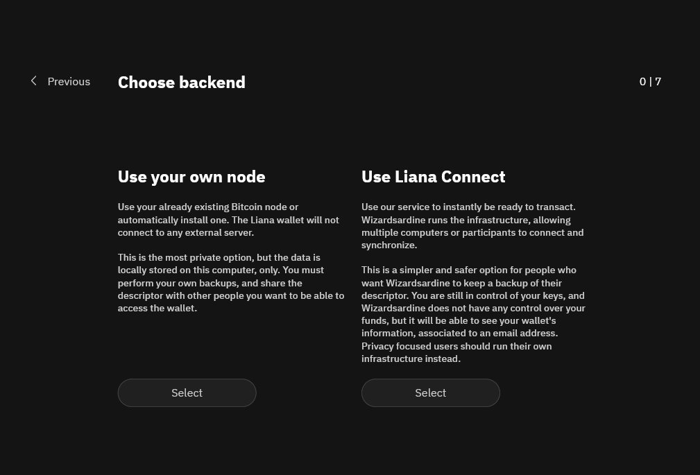Click the 'Choose backend' page title
Image resolution: width=700 pixels, height=475 pixels.
click(x=181, y=83)
